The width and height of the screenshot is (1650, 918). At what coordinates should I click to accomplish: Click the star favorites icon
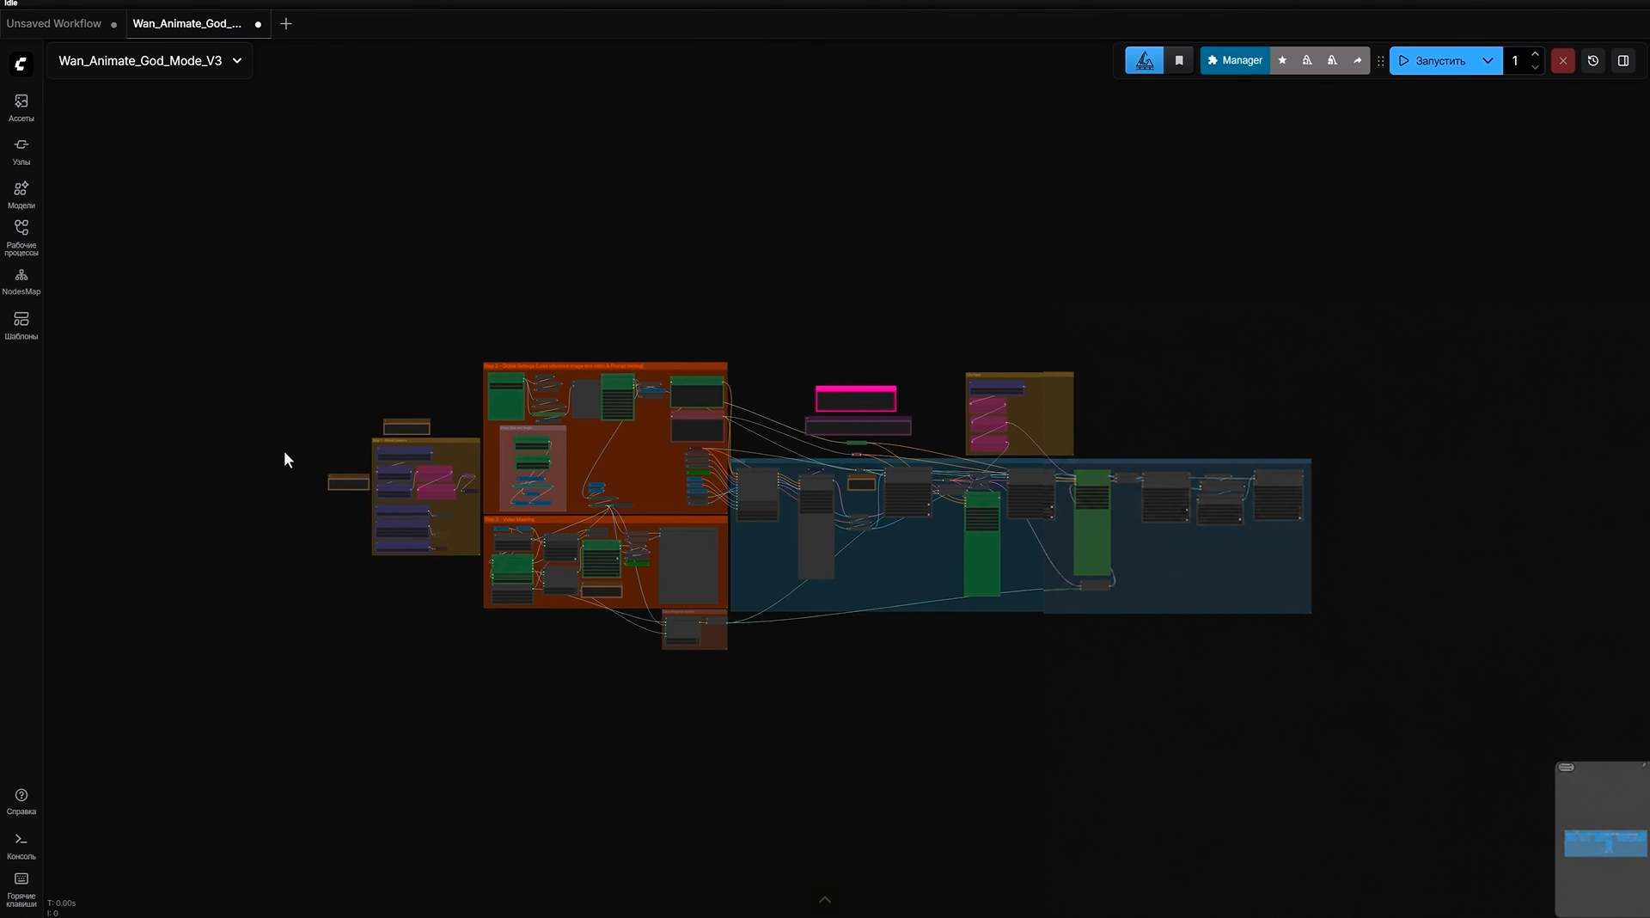1282,60
